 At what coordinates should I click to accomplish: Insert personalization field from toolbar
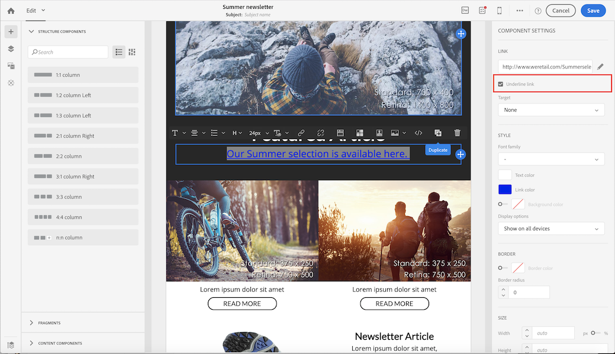340,133
